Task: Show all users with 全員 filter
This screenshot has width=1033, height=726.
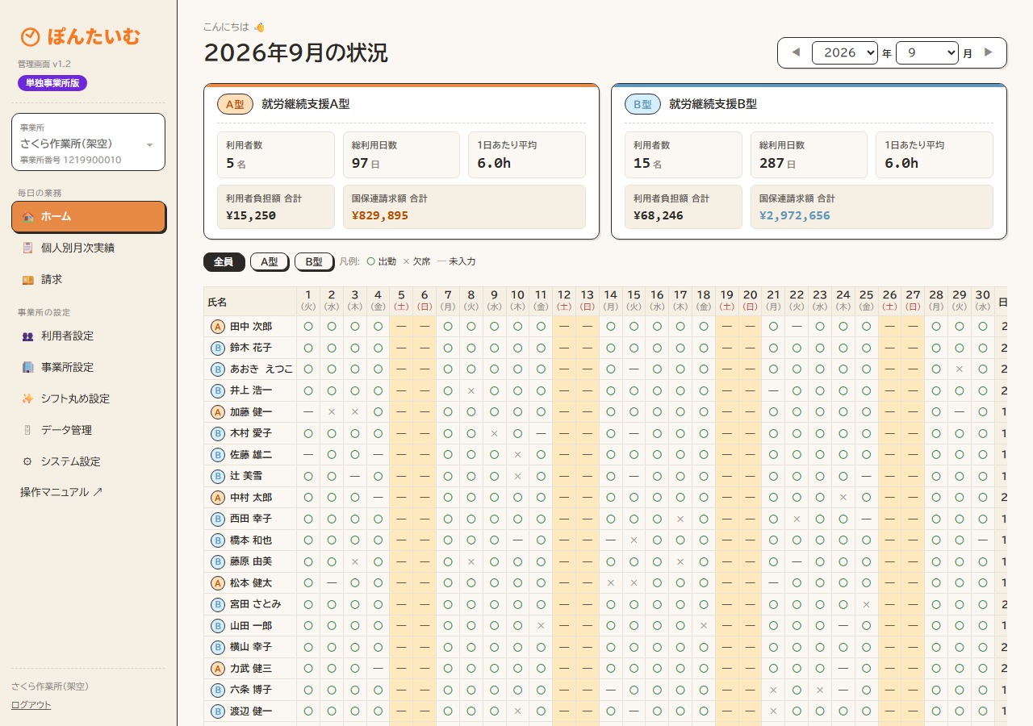Action: click(224, 262)
